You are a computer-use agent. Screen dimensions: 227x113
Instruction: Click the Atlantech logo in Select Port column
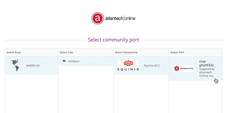pyautogui.click(x=184, y=68)
